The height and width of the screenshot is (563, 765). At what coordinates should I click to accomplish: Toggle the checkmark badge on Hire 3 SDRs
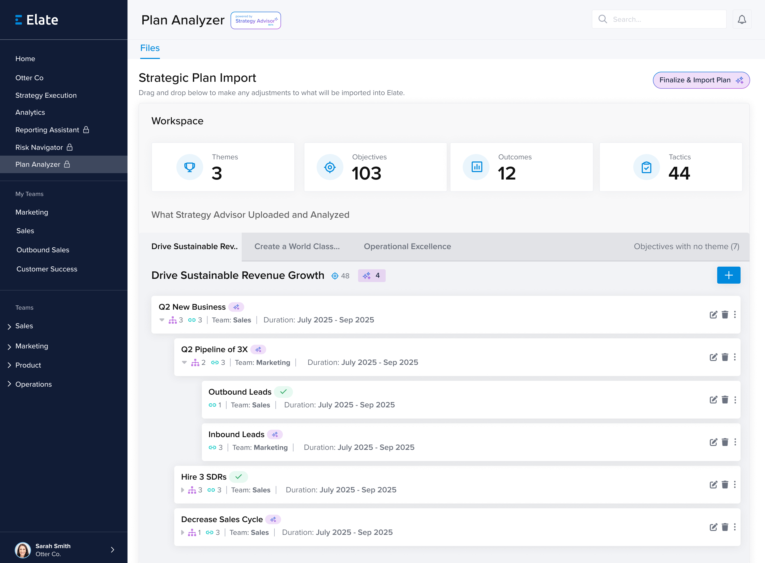tap(238, 477)
